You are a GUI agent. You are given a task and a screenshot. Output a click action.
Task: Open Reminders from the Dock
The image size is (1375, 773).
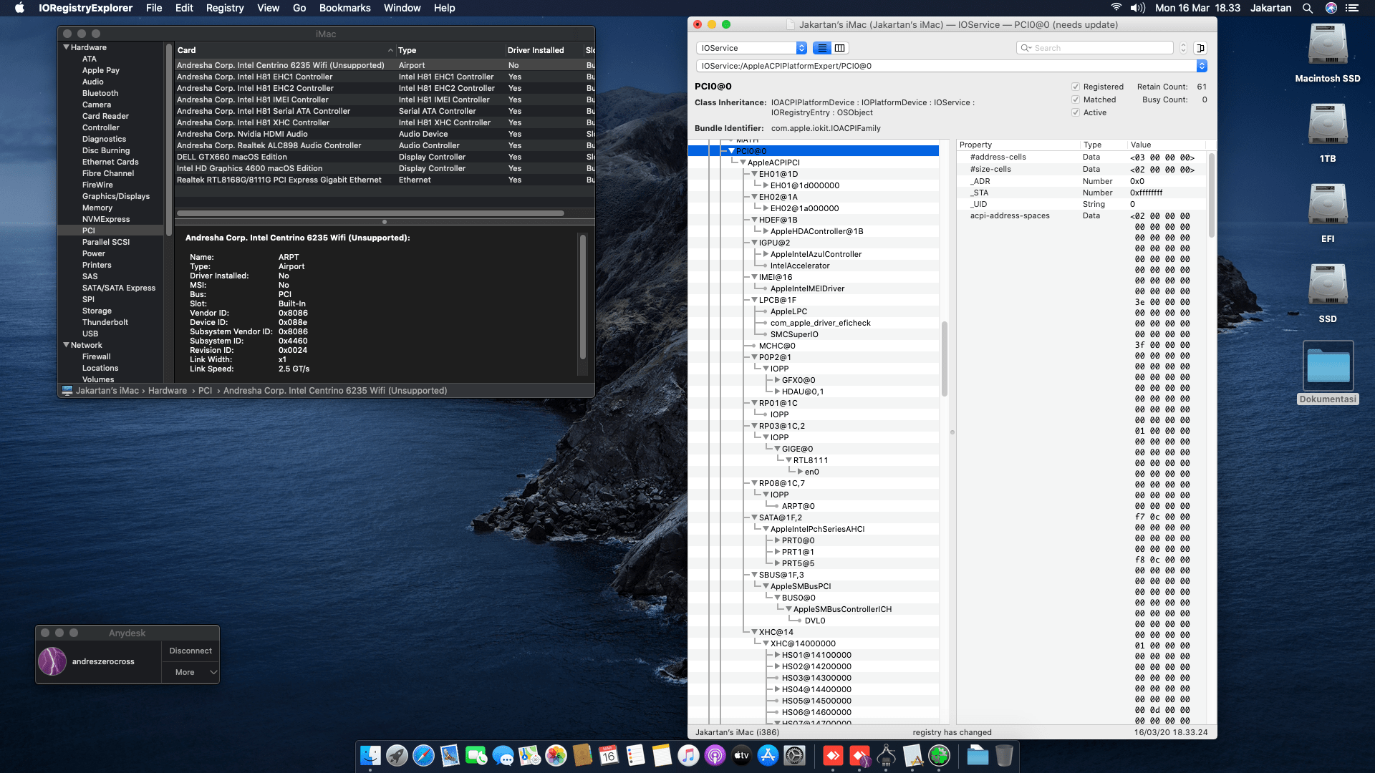coord(635,755)
